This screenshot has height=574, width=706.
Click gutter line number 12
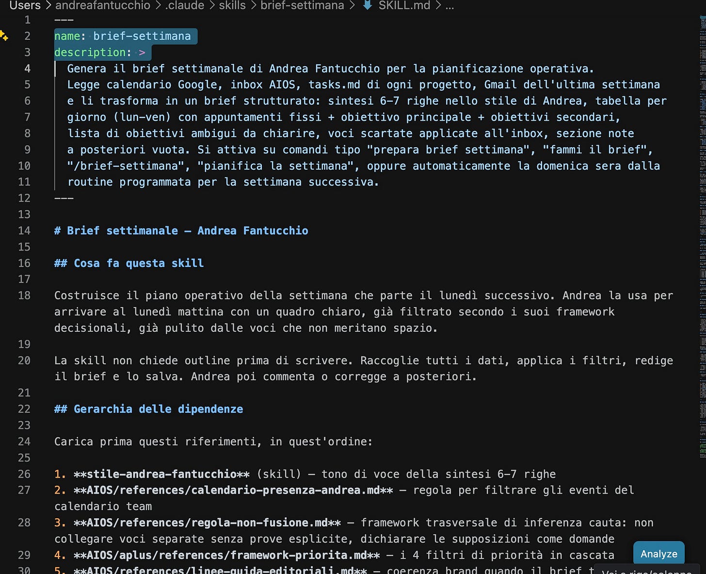[24, 198]
